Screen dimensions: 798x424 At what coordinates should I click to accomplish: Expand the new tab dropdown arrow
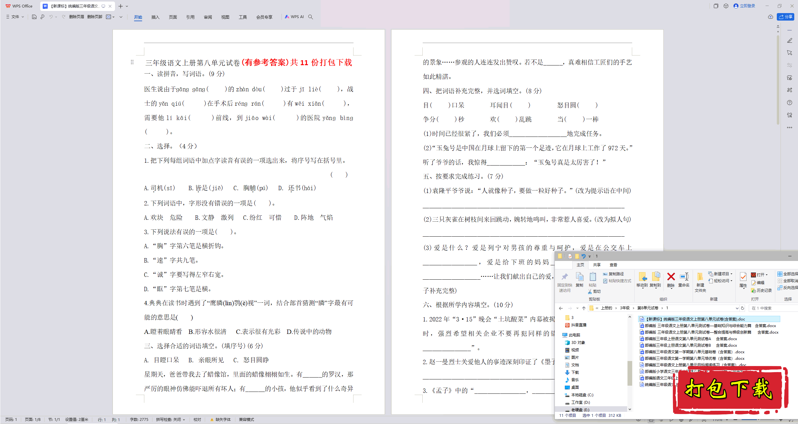click(x=127, y=6)
